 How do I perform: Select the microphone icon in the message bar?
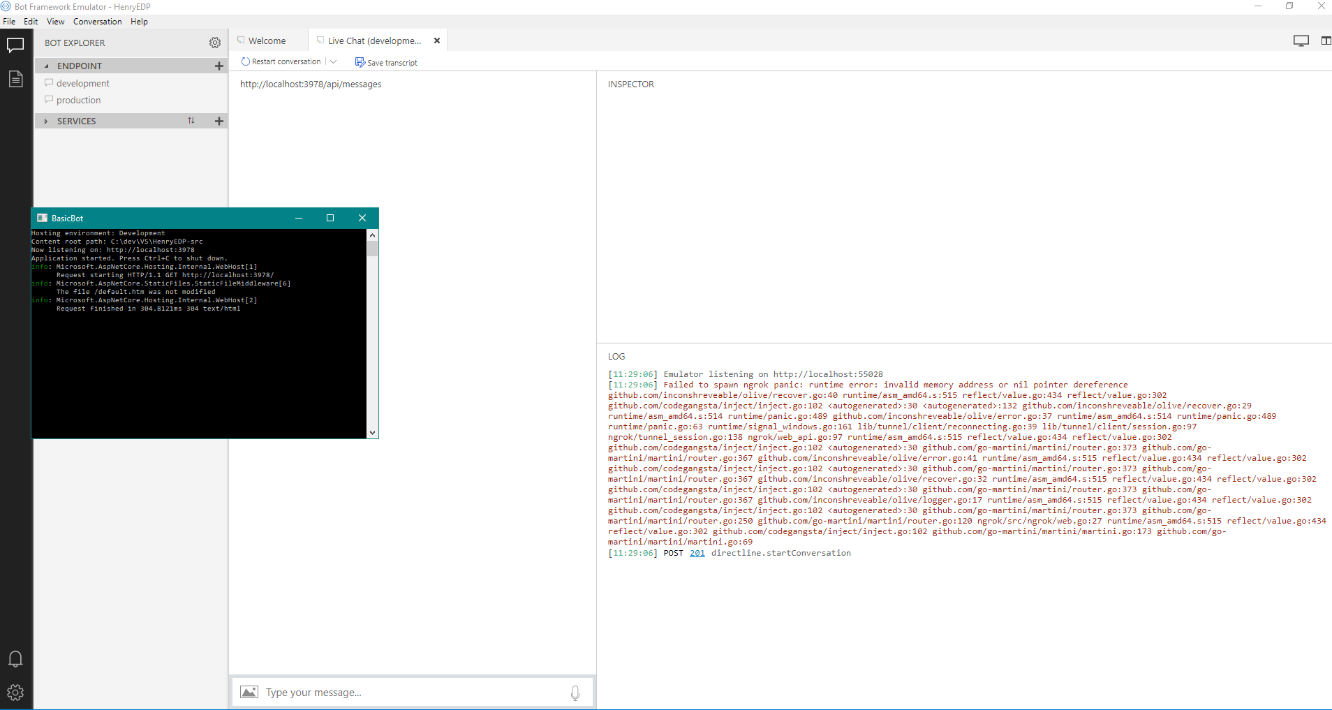point(575,692)
